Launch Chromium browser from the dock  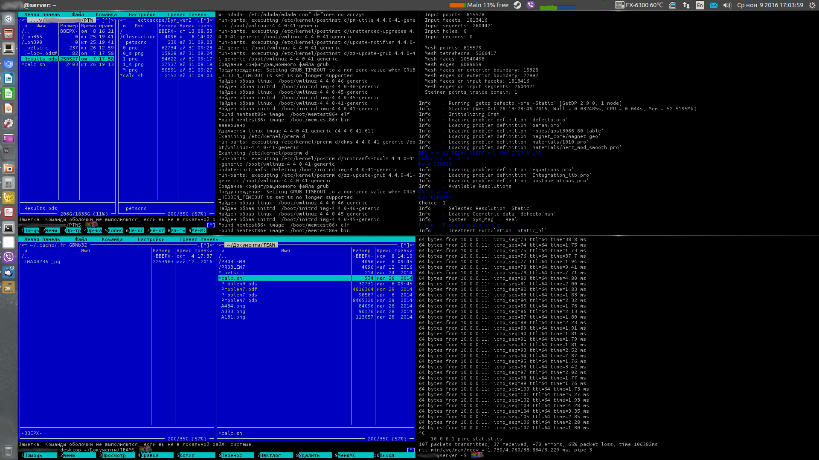pyautogui.click(x=8, y=64)
